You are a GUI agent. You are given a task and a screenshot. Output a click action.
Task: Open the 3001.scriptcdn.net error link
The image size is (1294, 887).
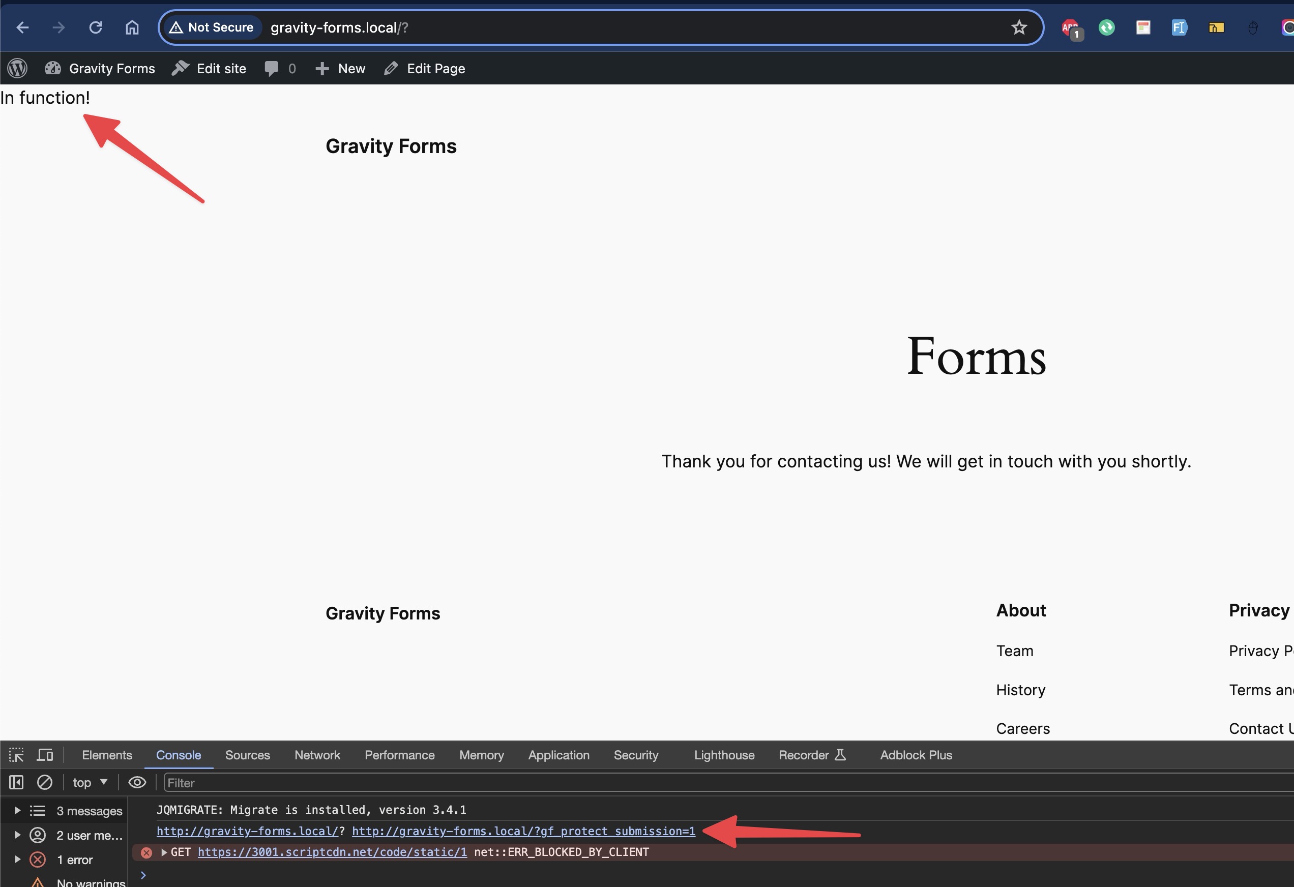coord(332,852)
